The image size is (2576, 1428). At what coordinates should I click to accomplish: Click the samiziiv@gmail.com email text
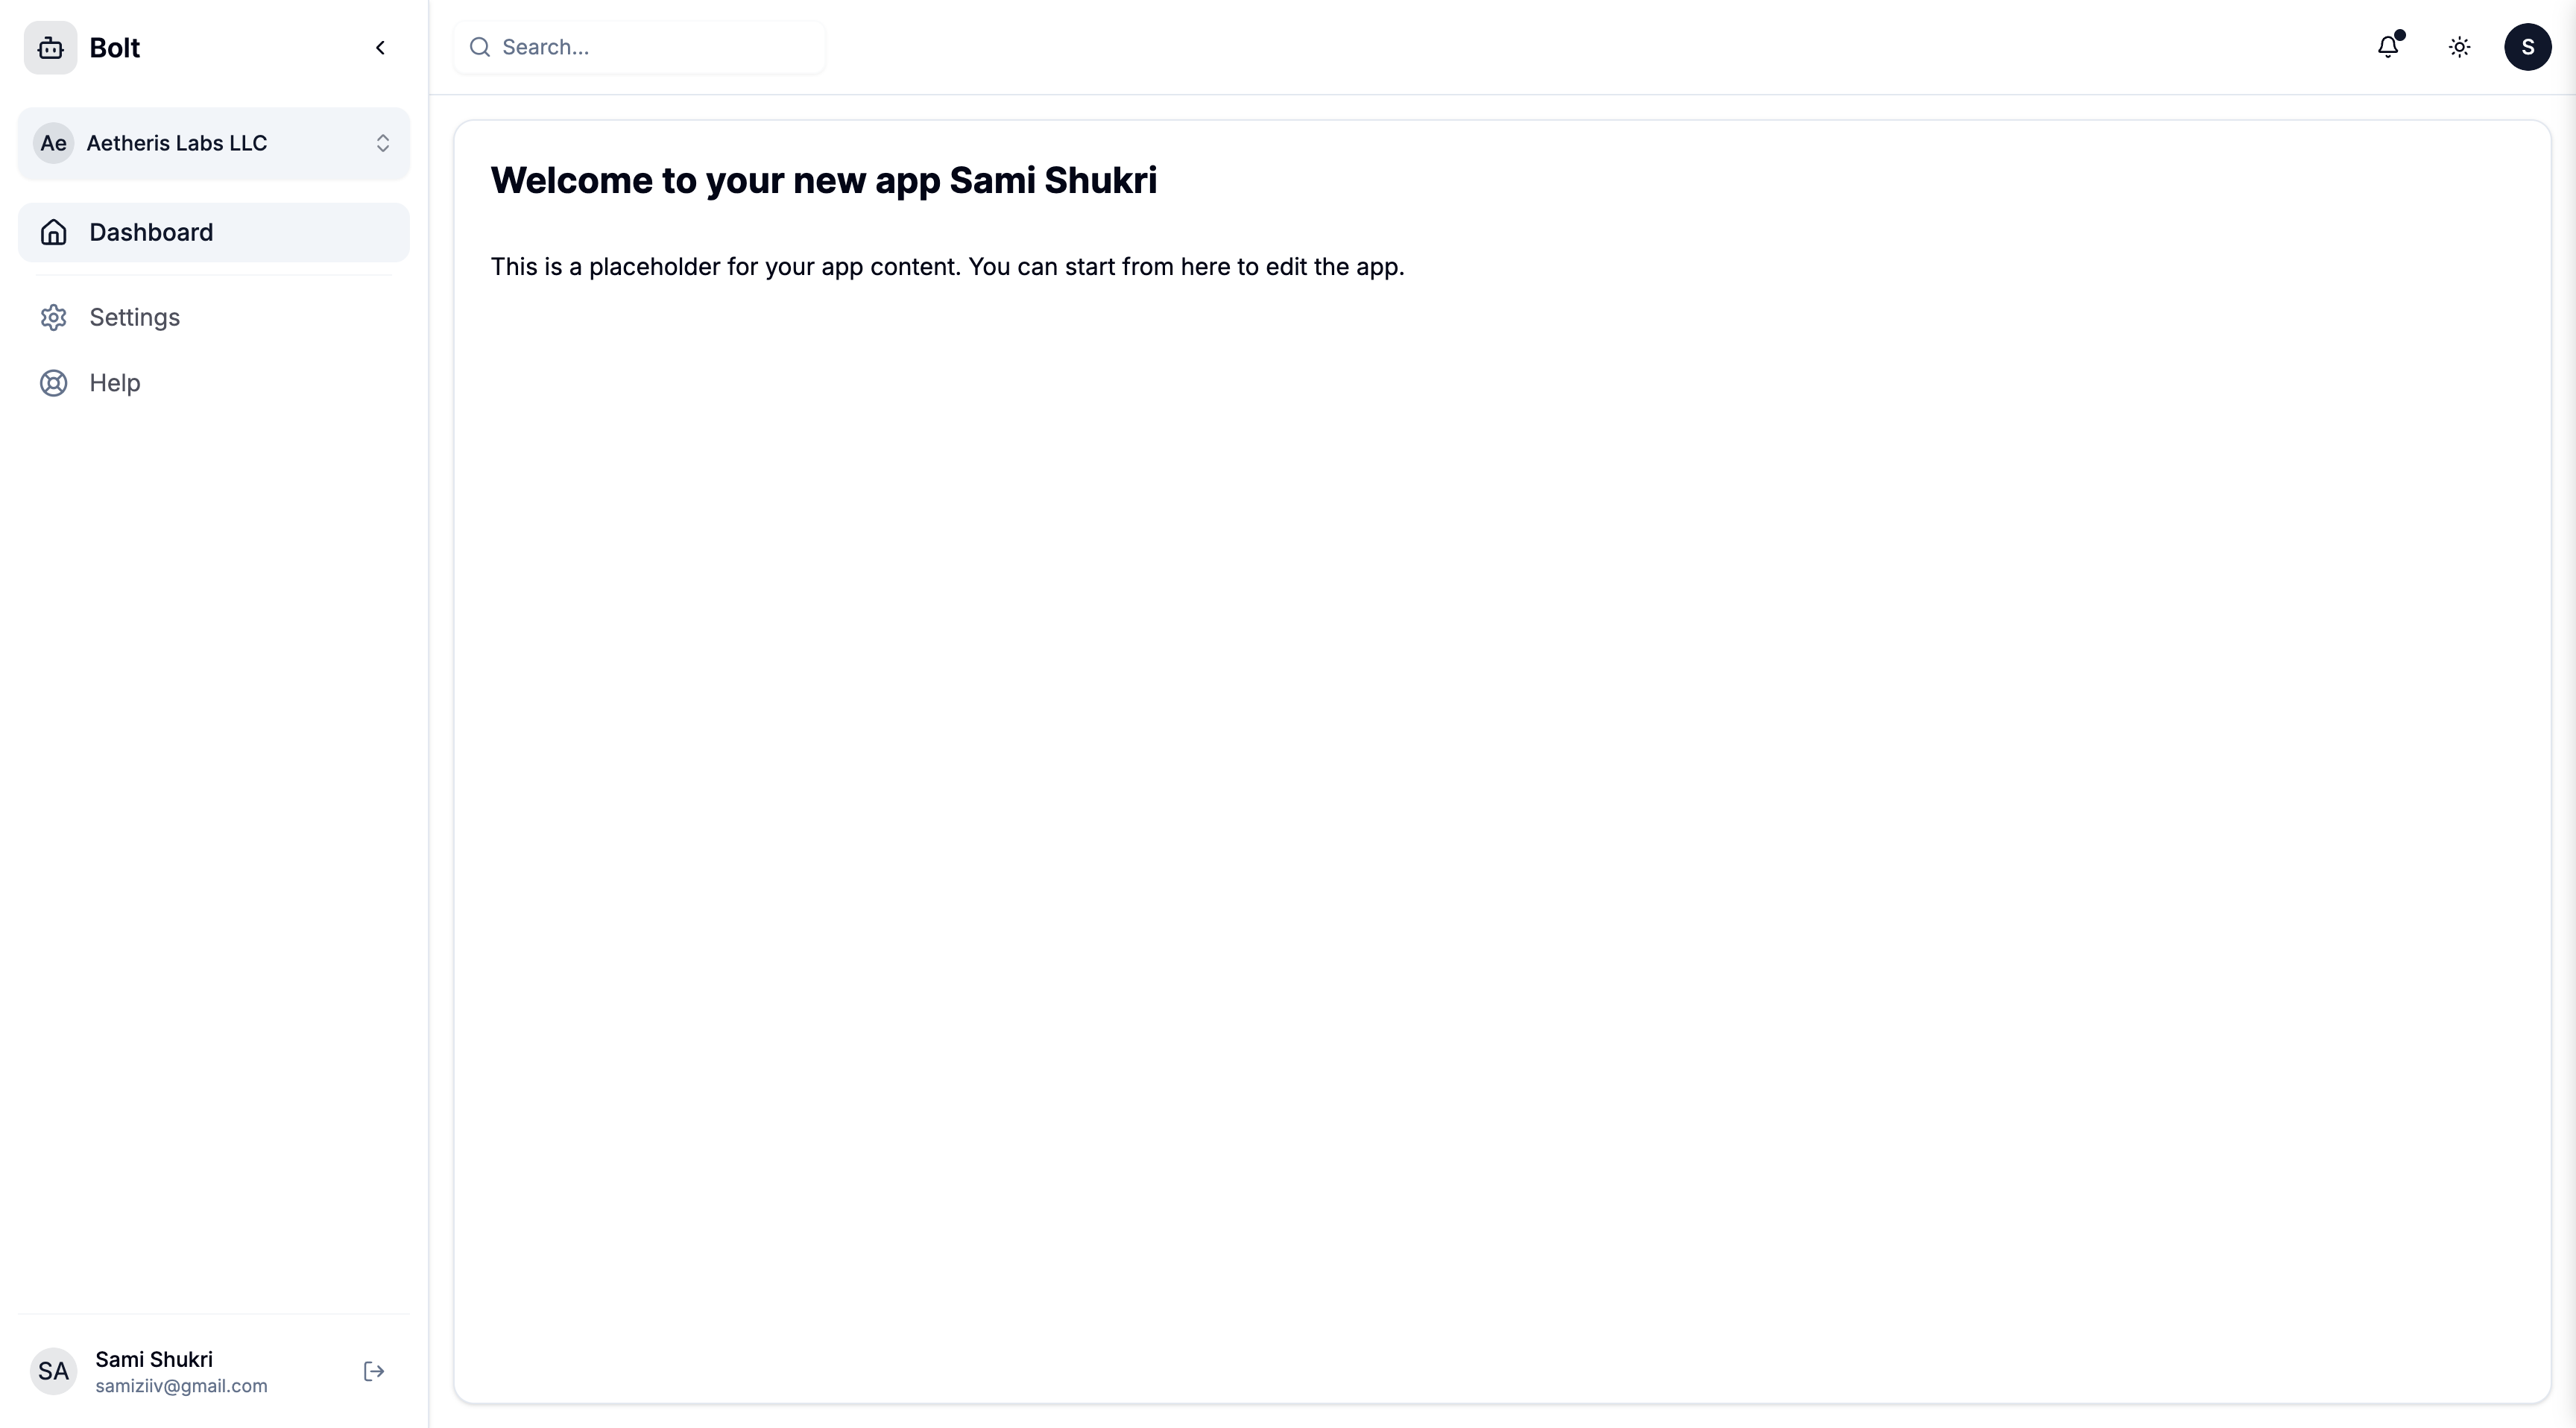(x=181, y=1386)
